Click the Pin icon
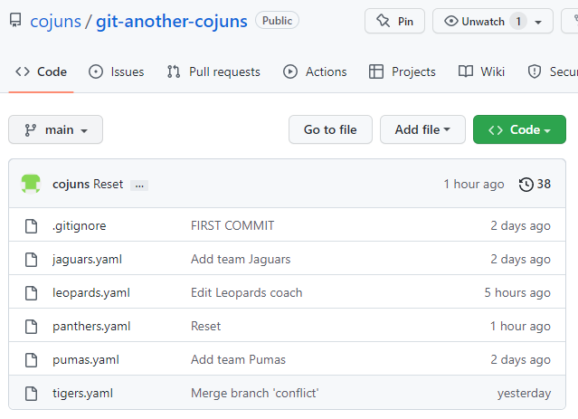Image resolution: width=578 pixels, height=419 pixels. (x=384, y=21)
